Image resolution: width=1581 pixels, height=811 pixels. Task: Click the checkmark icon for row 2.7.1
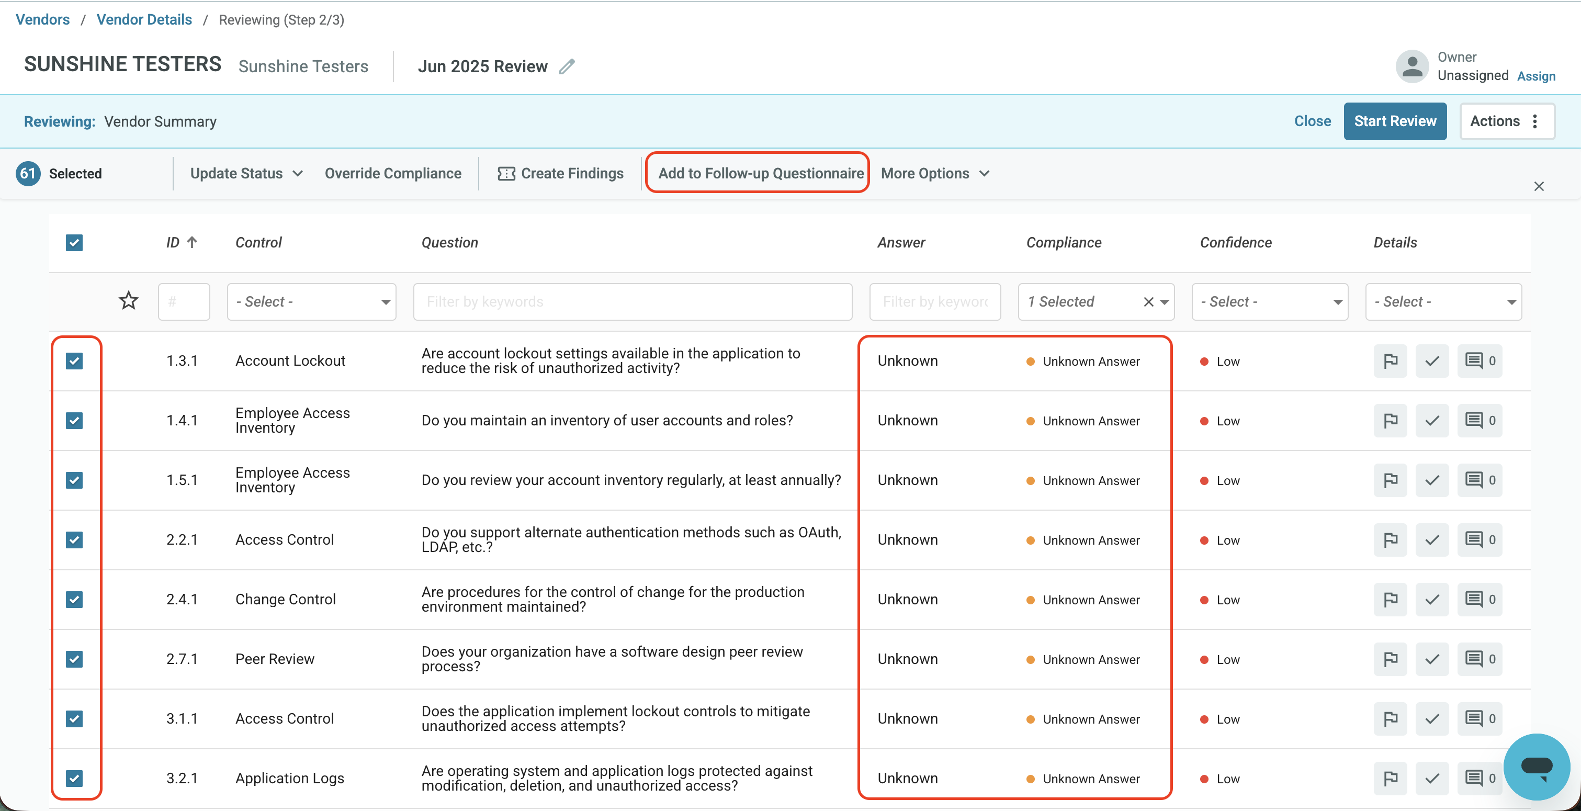[1432, 659]
